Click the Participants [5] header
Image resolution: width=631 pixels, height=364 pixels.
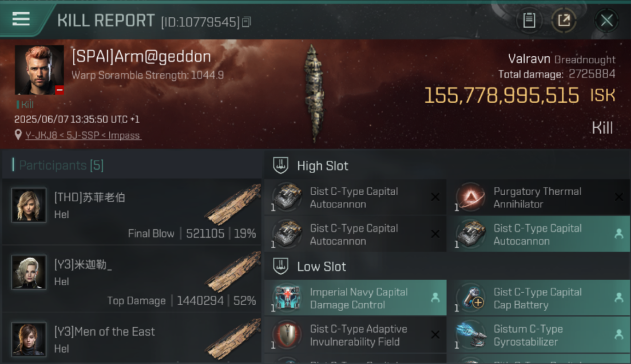[61, 165]
